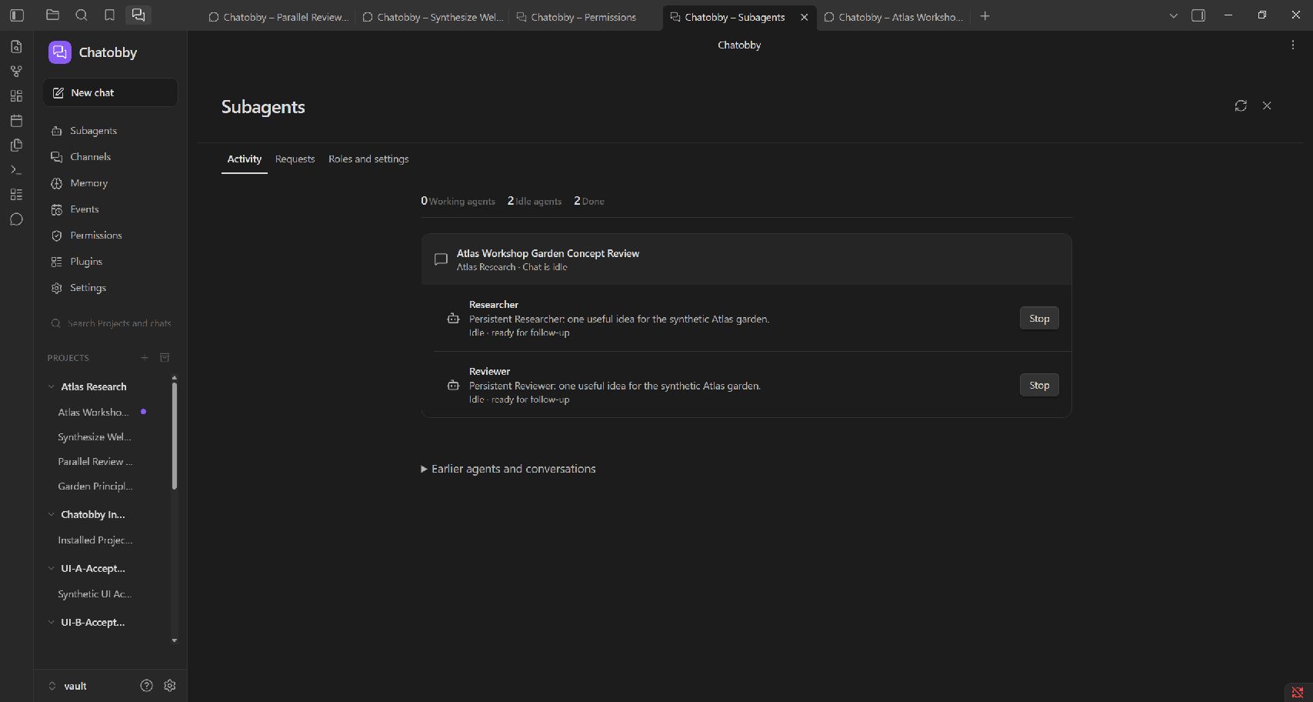Open the three-dot more options menu
1313x702 pixels.
coord(1293,45)
